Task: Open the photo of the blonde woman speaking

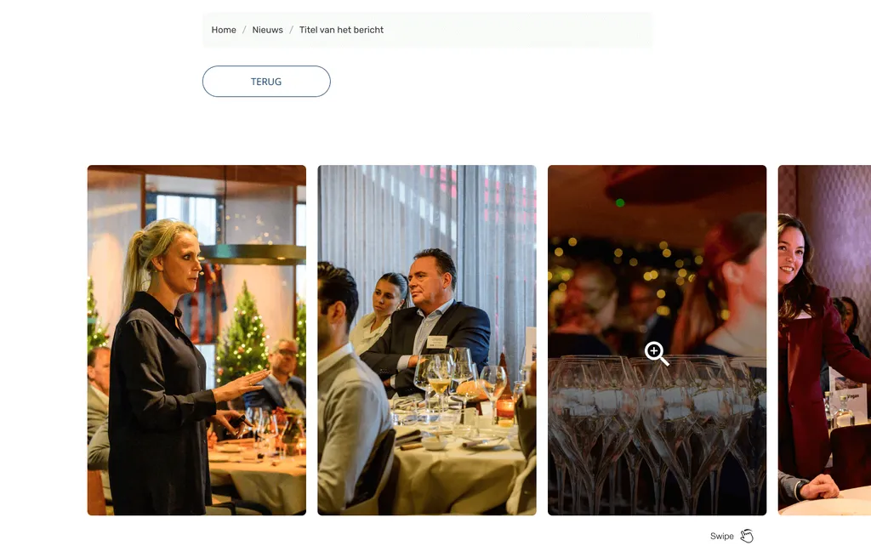Action: (196, 340)
